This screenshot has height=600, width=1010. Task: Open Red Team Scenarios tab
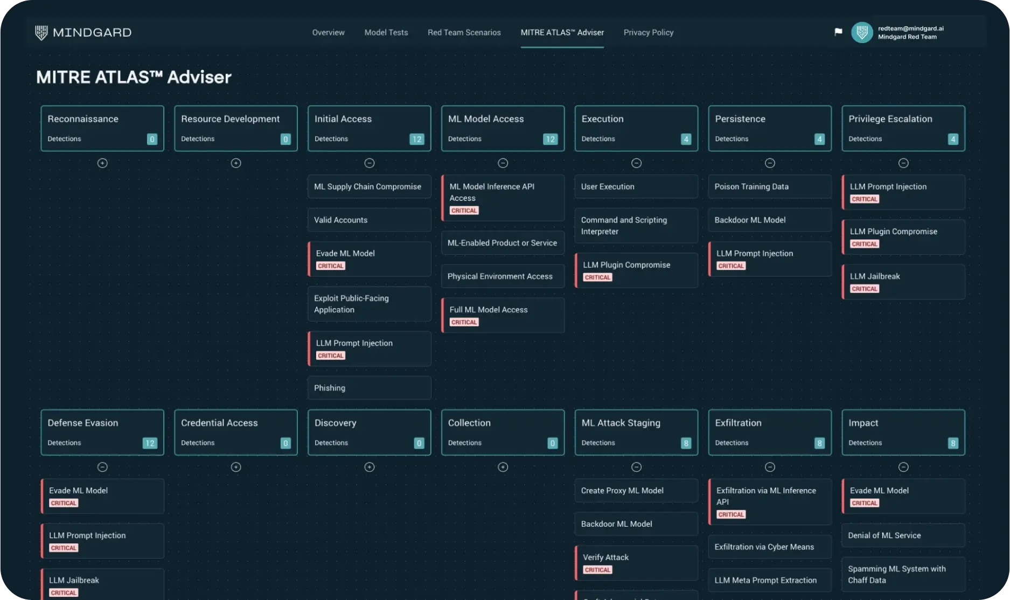[x=464, y=32]
